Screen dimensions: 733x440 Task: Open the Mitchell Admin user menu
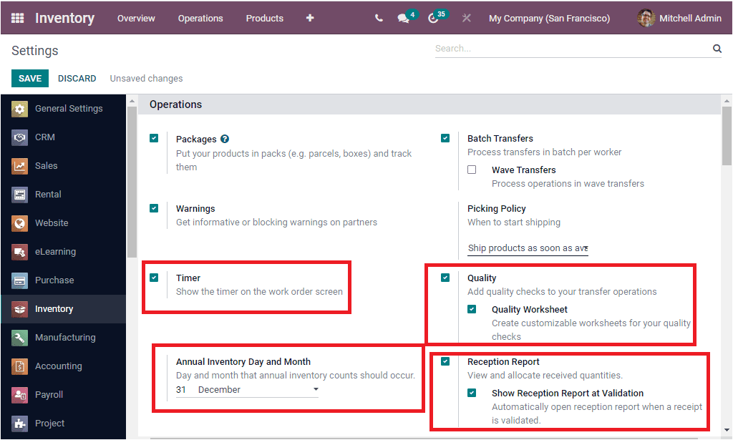tap(687, 18)
